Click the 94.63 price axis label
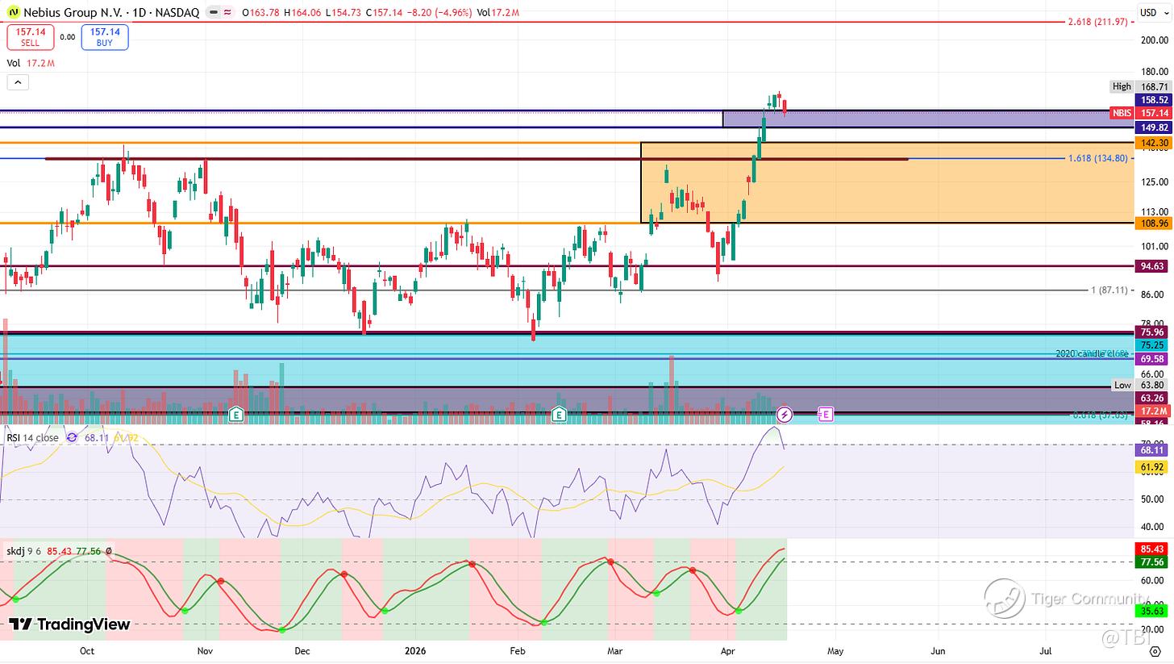 [x=1153, y=265]
